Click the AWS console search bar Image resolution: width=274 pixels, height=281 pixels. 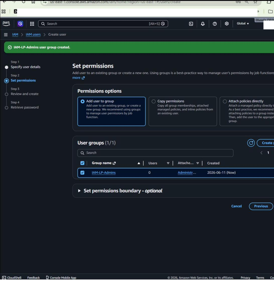[103, 24]
